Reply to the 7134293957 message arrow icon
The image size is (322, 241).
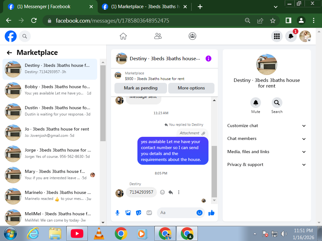pyautogui.click(x=171, y=192)
